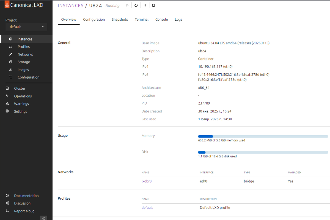
Task: Select the IPv4 address 10.190.163.117 (eth0)
Action: (215, 66)
